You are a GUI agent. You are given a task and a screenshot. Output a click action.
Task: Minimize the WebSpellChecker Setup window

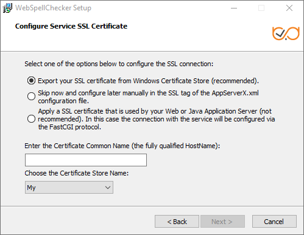coord(234,8)
